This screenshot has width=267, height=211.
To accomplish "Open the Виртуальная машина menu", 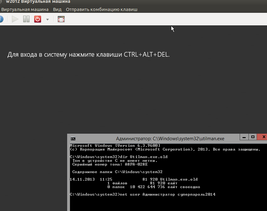I will tap(24, 9).
